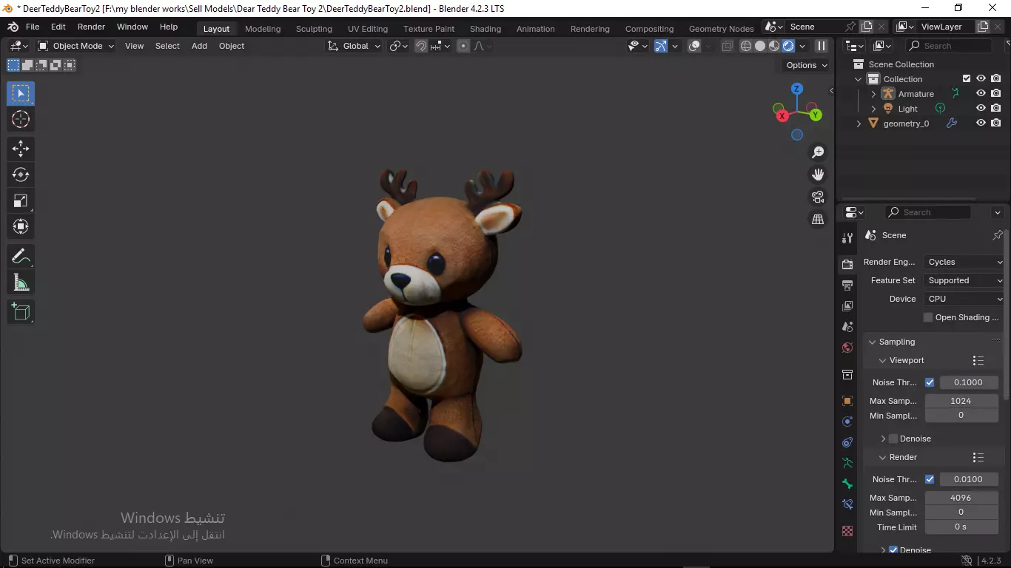The image size is (1011, 568).
Task: Open the Tool properties tab
Action: pos(847,238)
